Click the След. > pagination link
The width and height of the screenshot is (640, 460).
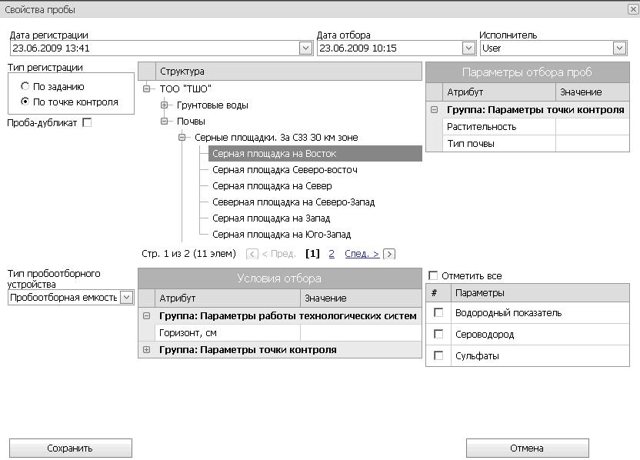[362, 254]
